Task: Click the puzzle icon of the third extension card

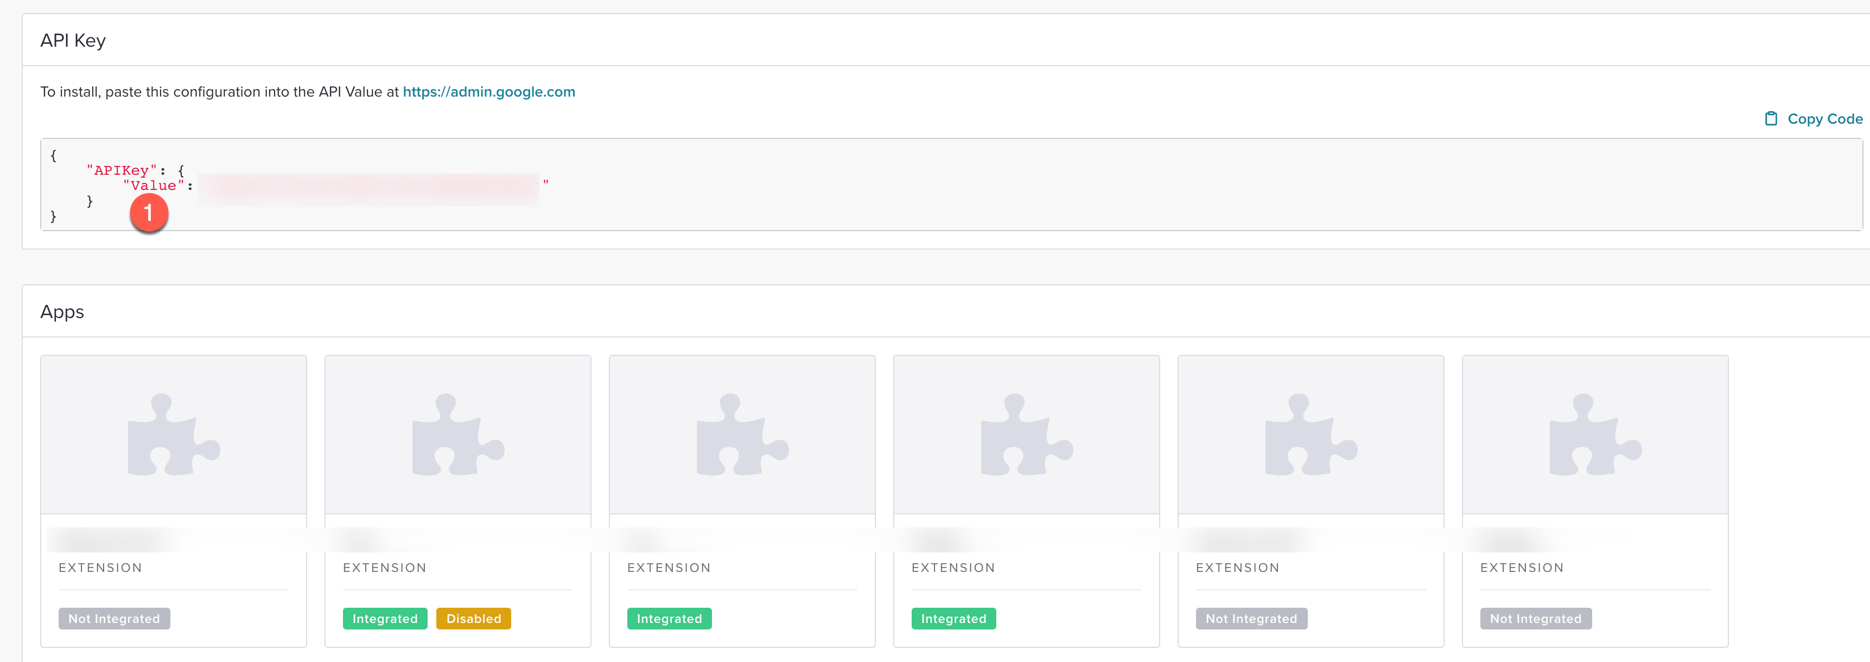Action: point(743,435)
